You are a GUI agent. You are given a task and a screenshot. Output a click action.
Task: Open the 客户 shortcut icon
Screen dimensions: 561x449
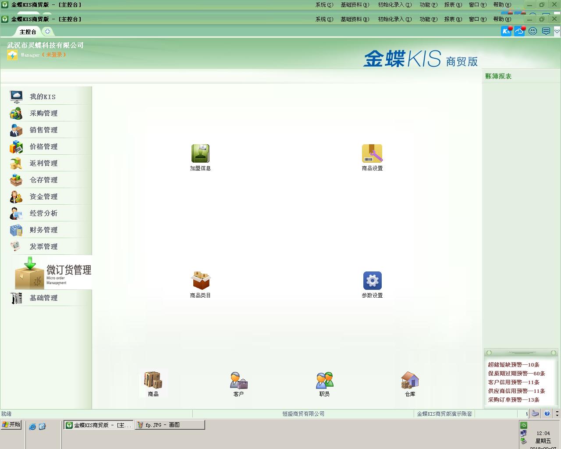[238, 384]
